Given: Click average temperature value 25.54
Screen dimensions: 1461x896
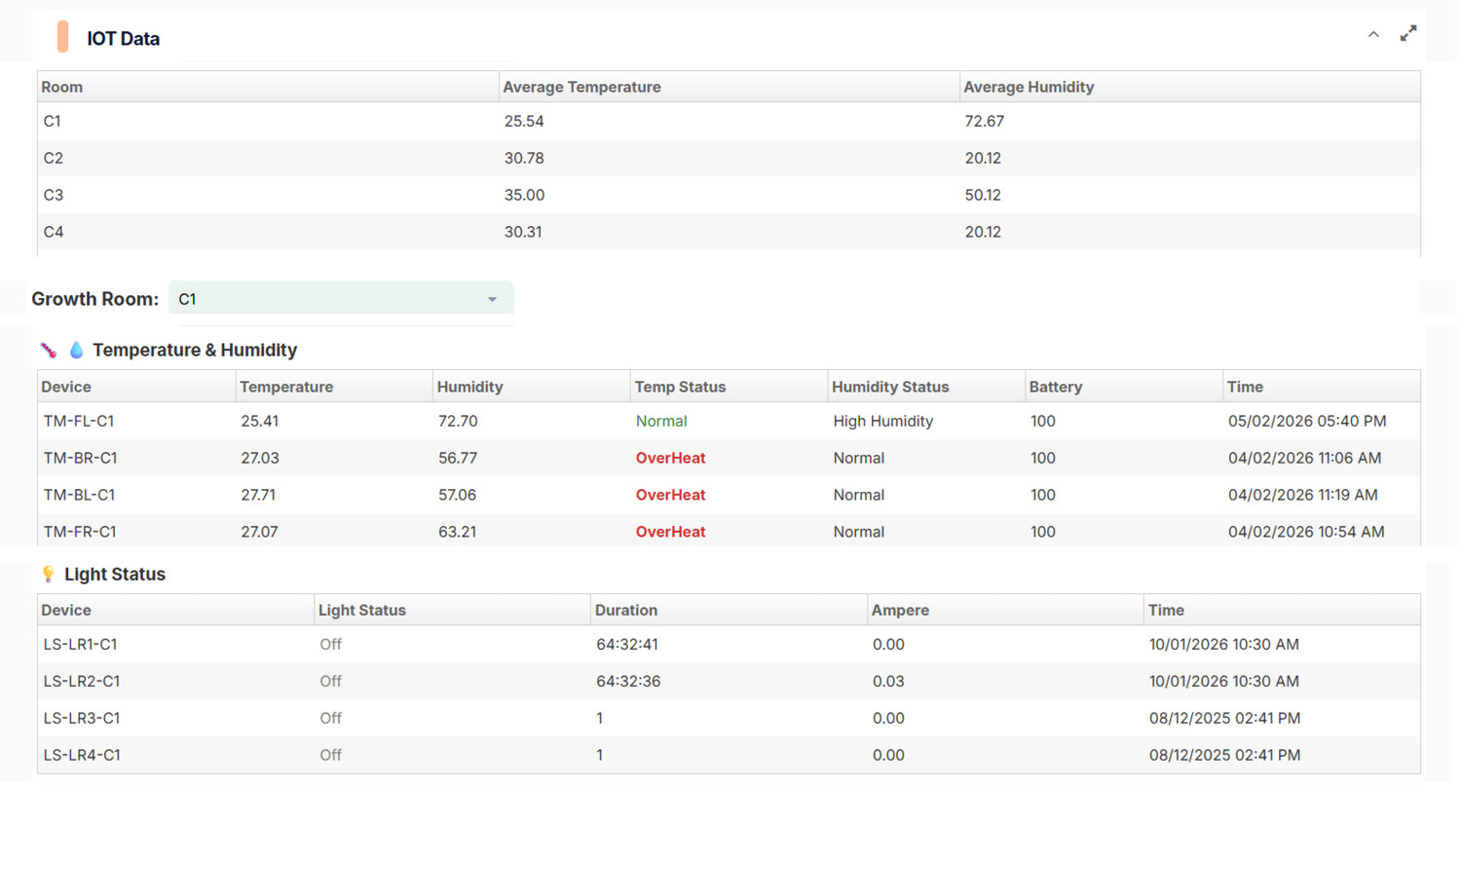Looking at the screenshot, I should (524, 121).
